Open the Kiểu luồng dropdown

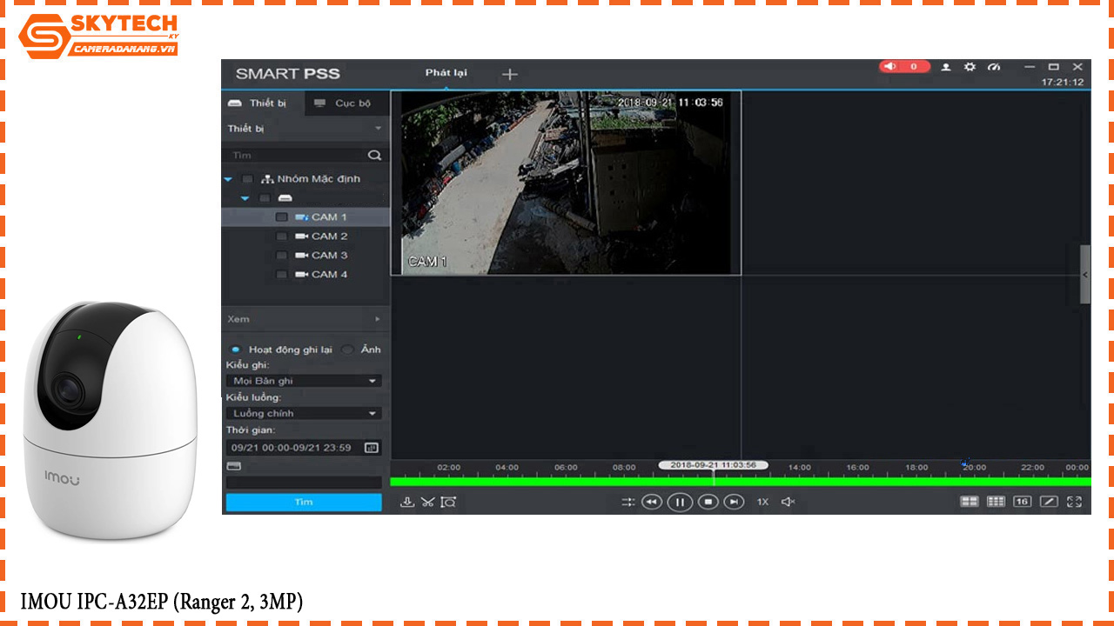(304, 414)
